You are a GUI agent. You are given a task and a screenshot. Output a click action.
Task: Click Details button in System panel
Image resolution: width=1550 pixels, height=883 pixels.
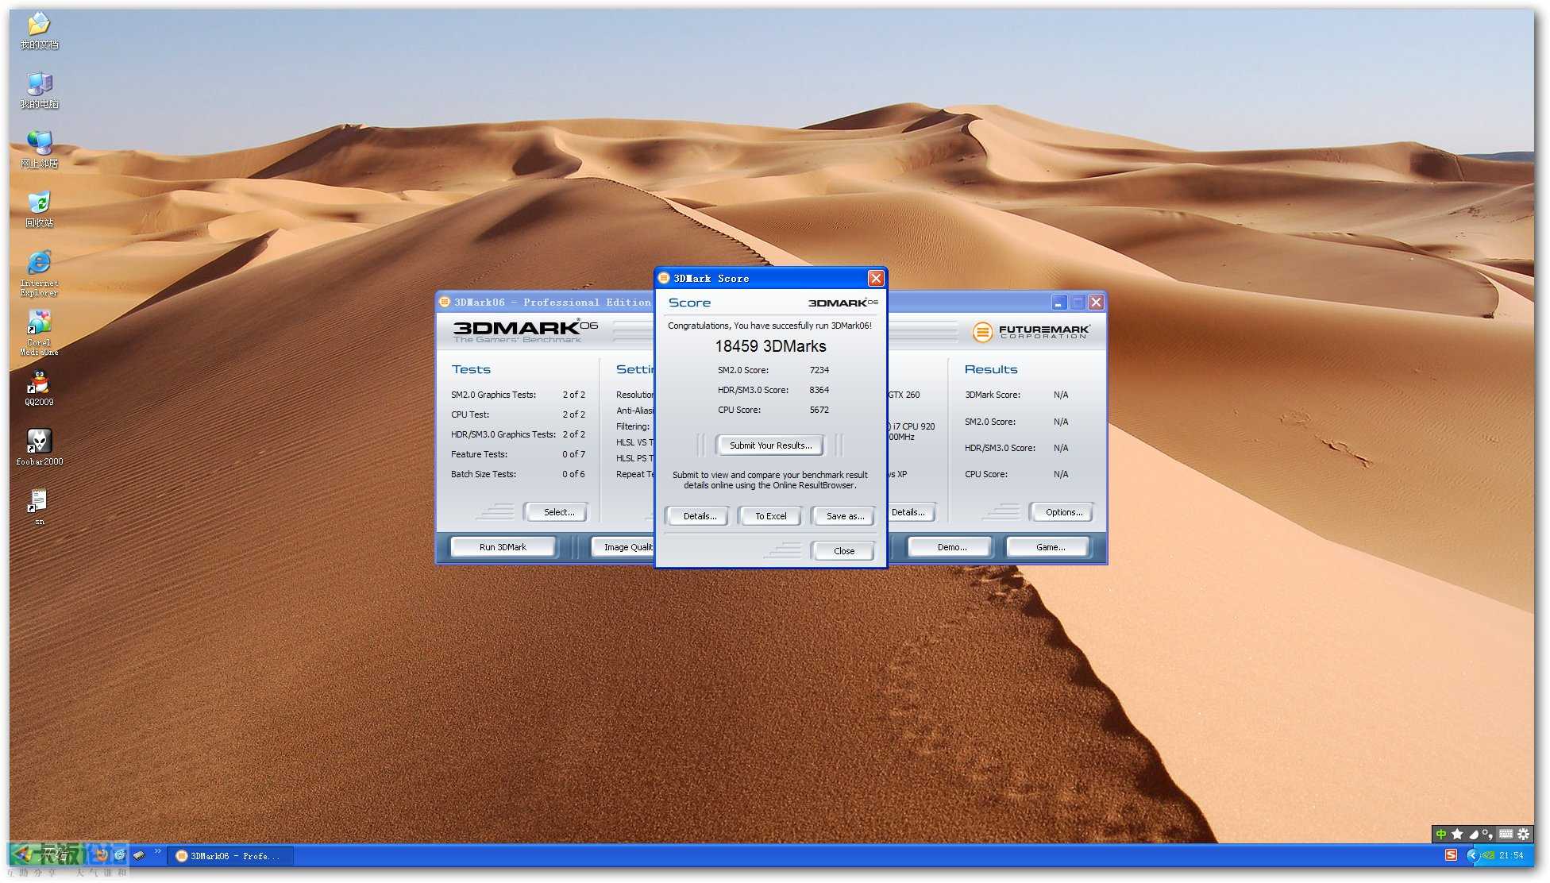pos(911,512)
